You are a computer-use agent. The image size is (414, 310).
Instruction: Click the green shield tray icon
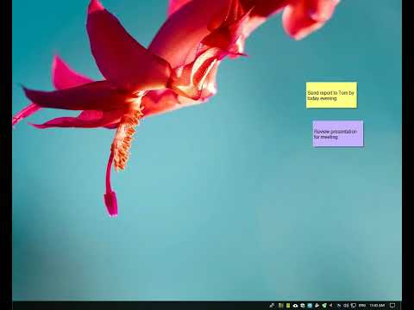tap(324, 306)
